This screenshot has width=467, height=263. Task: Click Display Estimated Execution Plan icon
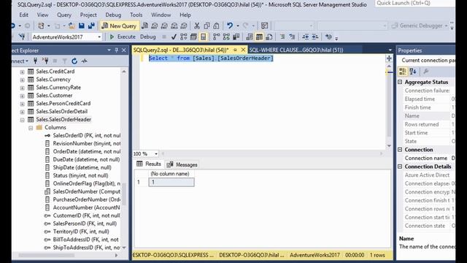click(183, 37)
